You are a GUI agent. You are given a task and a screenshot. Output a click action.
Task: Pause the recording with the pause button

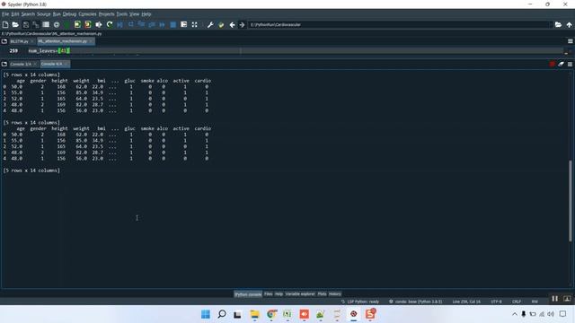click(x=555, y=299)
